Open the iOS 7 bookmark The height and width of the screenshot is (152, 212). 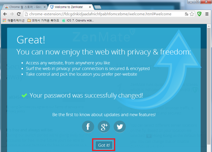[78, 21]
